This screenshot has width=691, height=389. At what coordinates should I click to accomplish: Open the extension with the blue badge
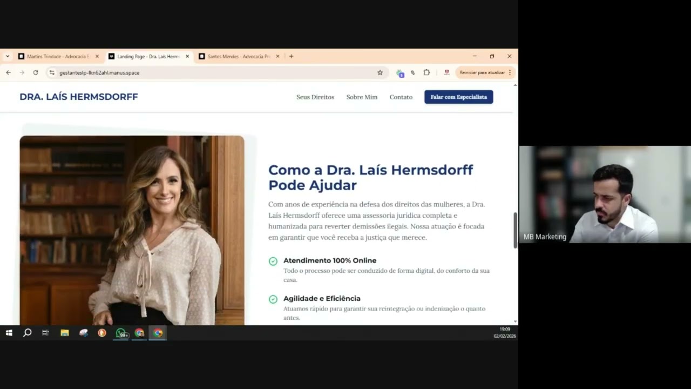(399, 73)
